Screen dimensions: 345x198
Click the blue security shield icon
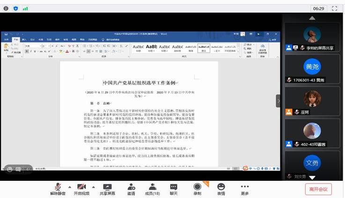[15, 8]
